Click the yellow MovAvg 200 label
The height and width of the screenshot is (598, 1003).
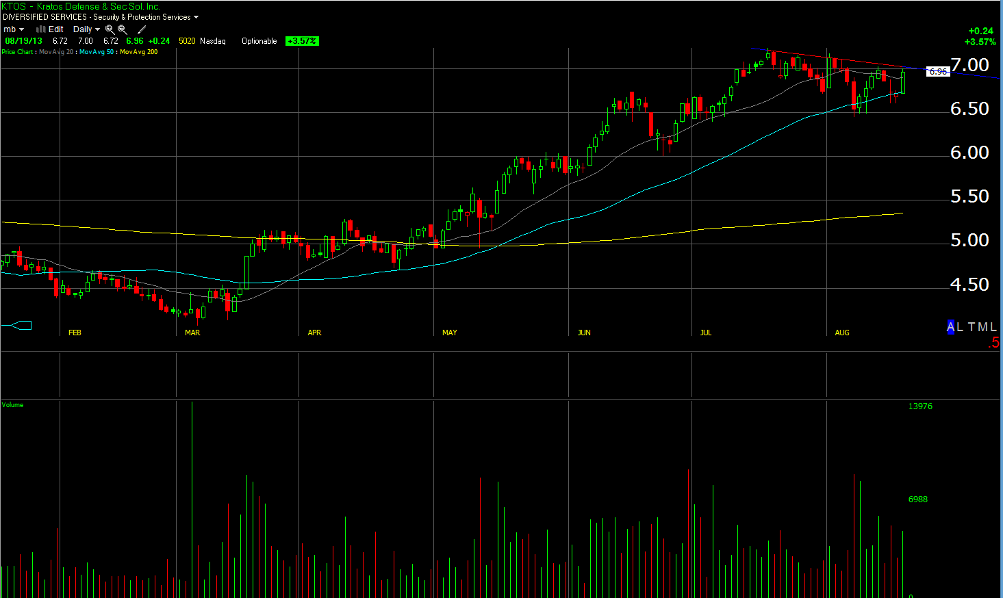[x=139, y=52]
